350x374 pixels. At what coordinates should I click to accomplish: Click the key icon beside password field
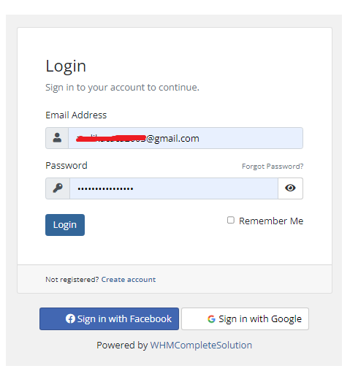[x=58, y=188]
